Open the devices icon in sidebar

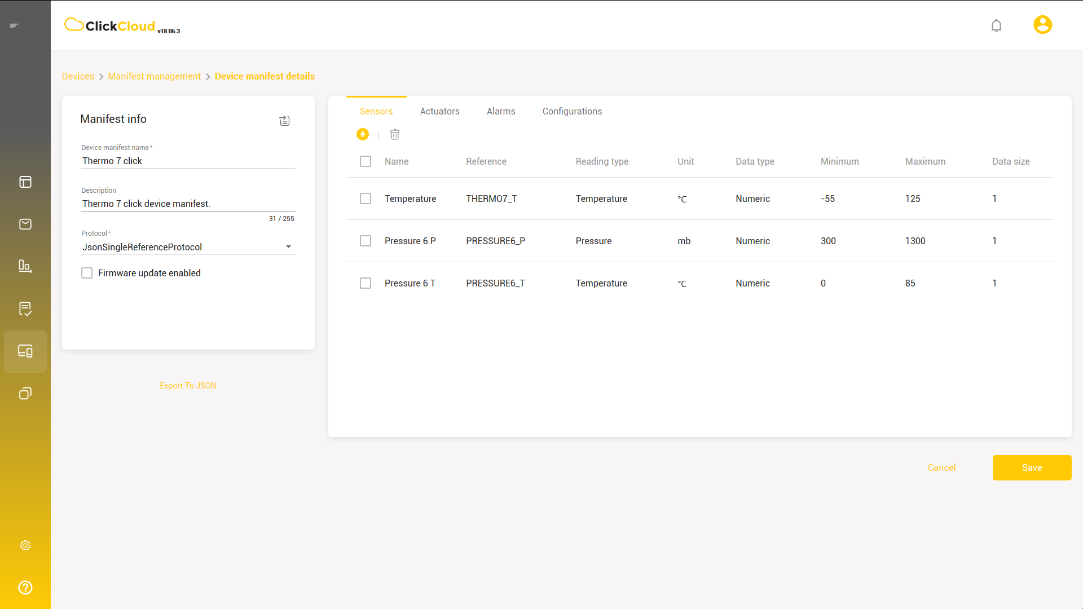click(x=25, y=351)
